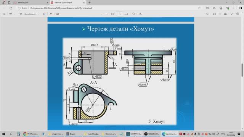The image size is (244, 137).
Task: Start Read aloud for the PDF
Action: click(51, 14)
